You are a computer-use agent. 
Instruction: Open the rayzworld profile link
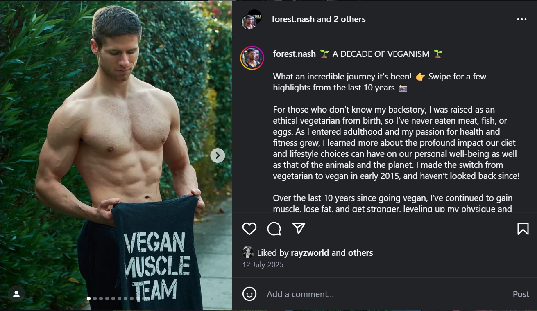(310, 253)
